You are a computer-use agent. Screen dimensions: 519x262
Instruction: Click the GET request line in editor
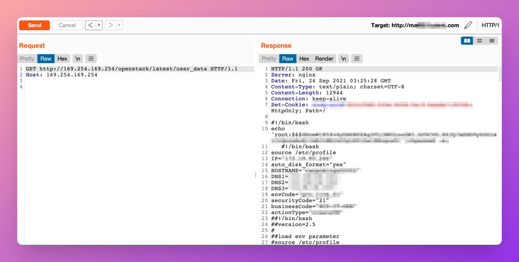pos(131,69)
